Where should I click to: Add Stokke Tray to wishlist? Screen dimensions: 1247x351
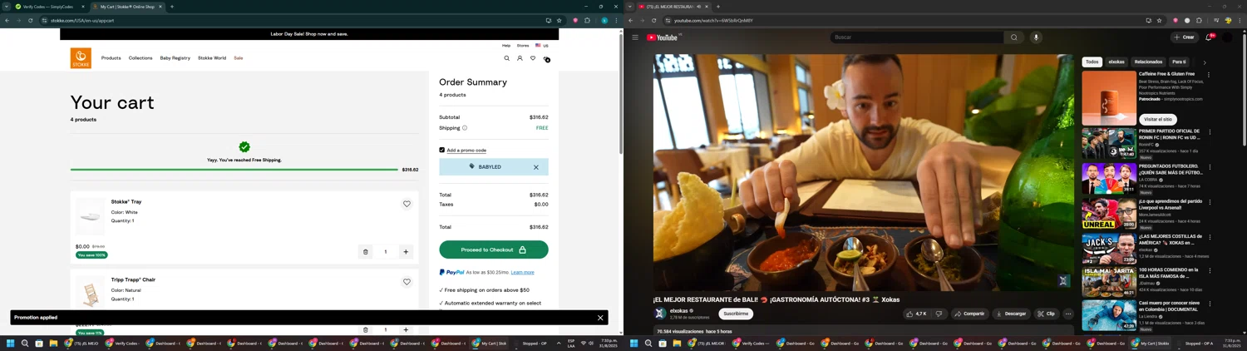pos(407,204)
